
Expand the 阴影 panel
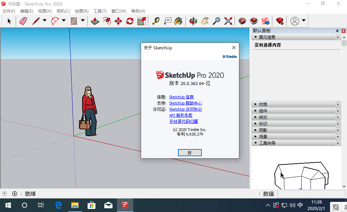[256, 130]
